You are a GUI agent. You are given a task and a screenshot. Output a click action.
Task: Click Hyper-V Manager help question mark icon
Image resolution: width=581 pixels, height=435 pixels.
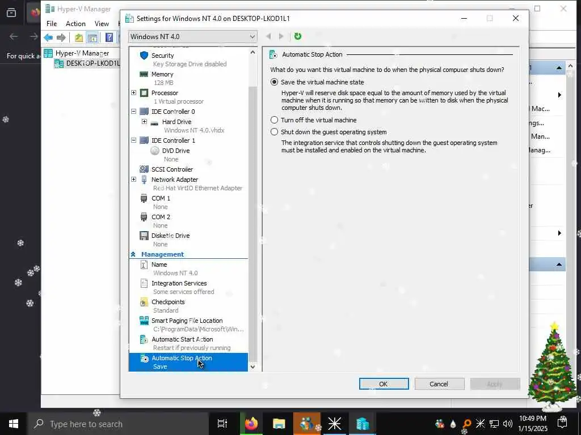click(x=109, y=37)
